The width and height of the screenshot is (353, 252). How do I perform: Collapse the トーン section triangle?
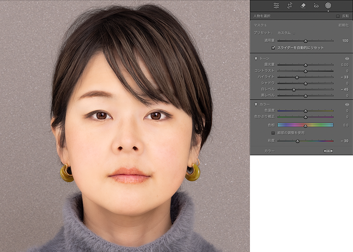[x=256, y=59]
